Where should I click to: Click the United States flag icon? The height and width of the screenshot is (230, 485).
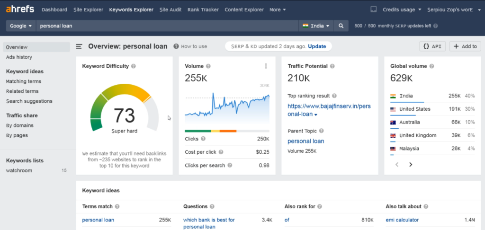coord(393,109)
